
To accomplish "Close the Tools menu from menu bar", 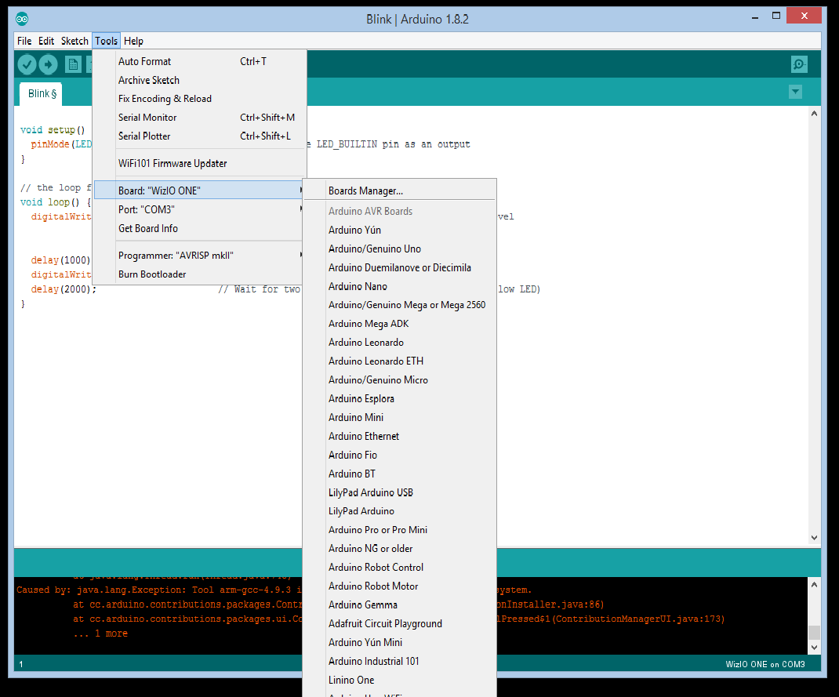I will pos(106,42).
